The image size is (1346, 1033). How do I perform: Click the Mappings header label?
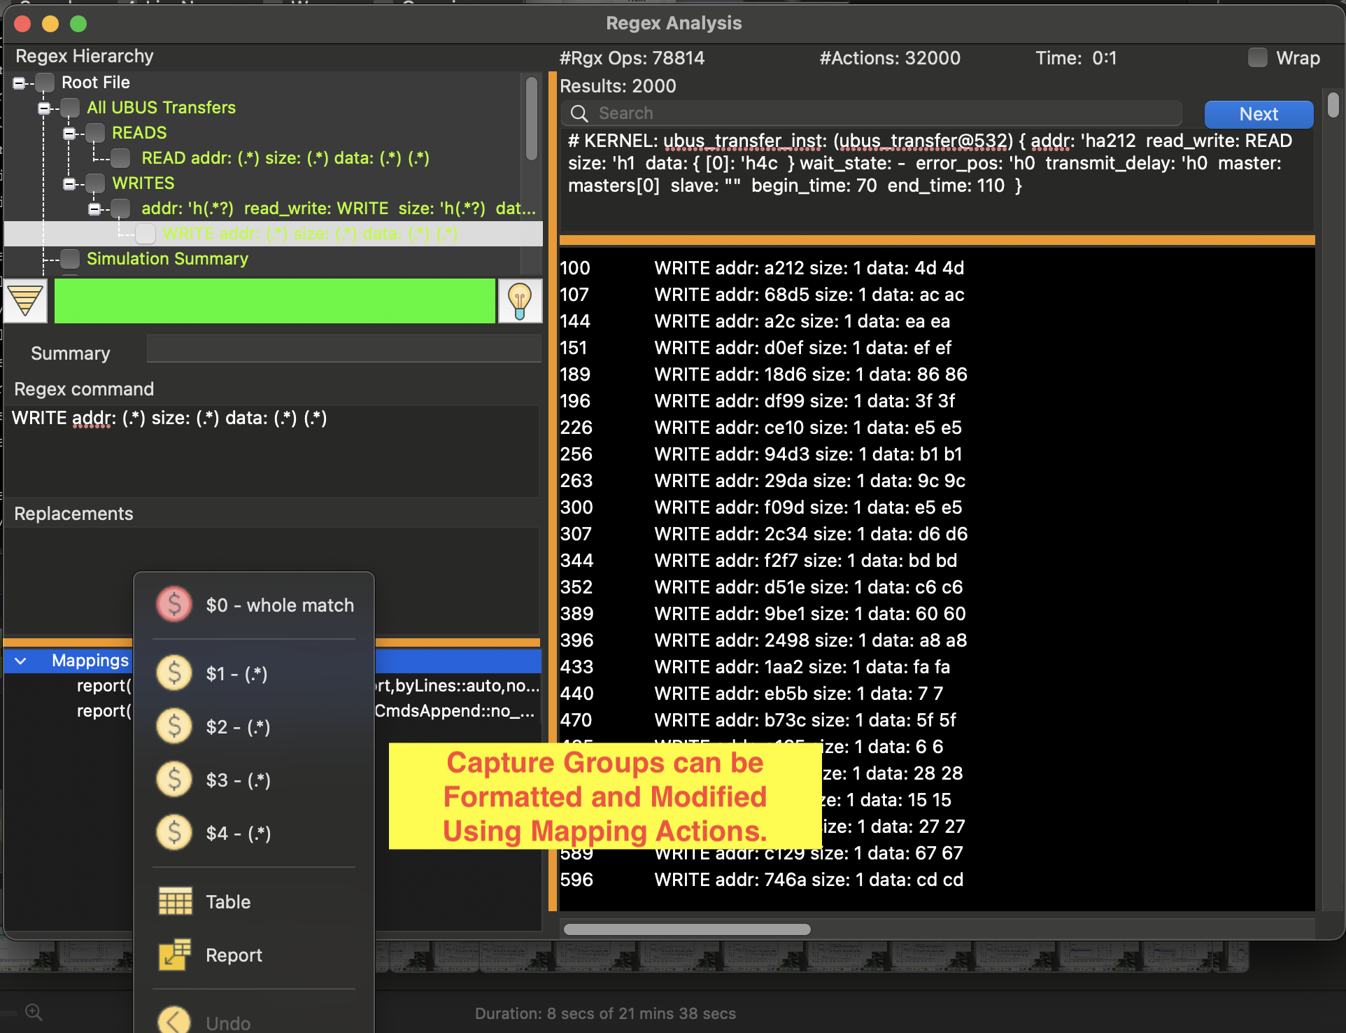90,661
